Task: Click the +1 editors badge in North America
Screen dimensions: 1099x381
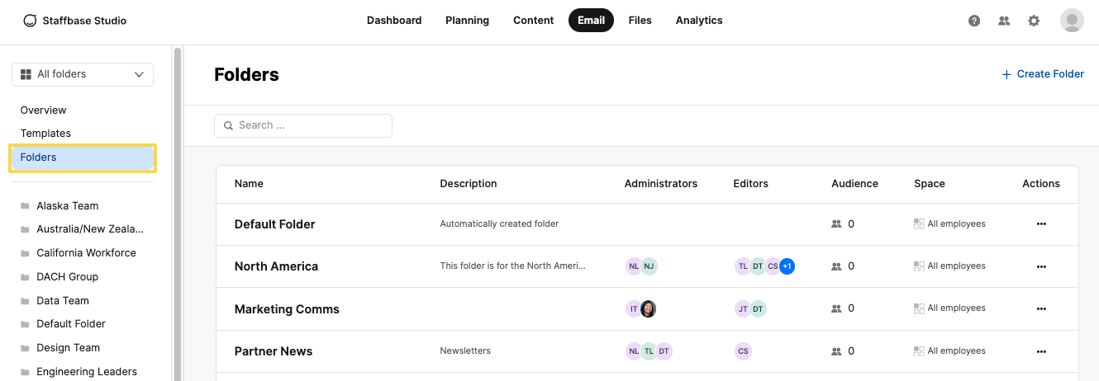Action: tap(787, 266)
